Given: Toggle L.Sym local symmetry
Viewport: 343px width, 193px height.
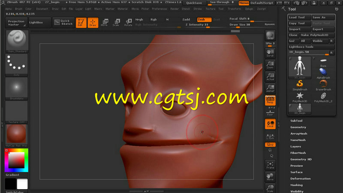Looking at the screenshot, I should 270,136.
